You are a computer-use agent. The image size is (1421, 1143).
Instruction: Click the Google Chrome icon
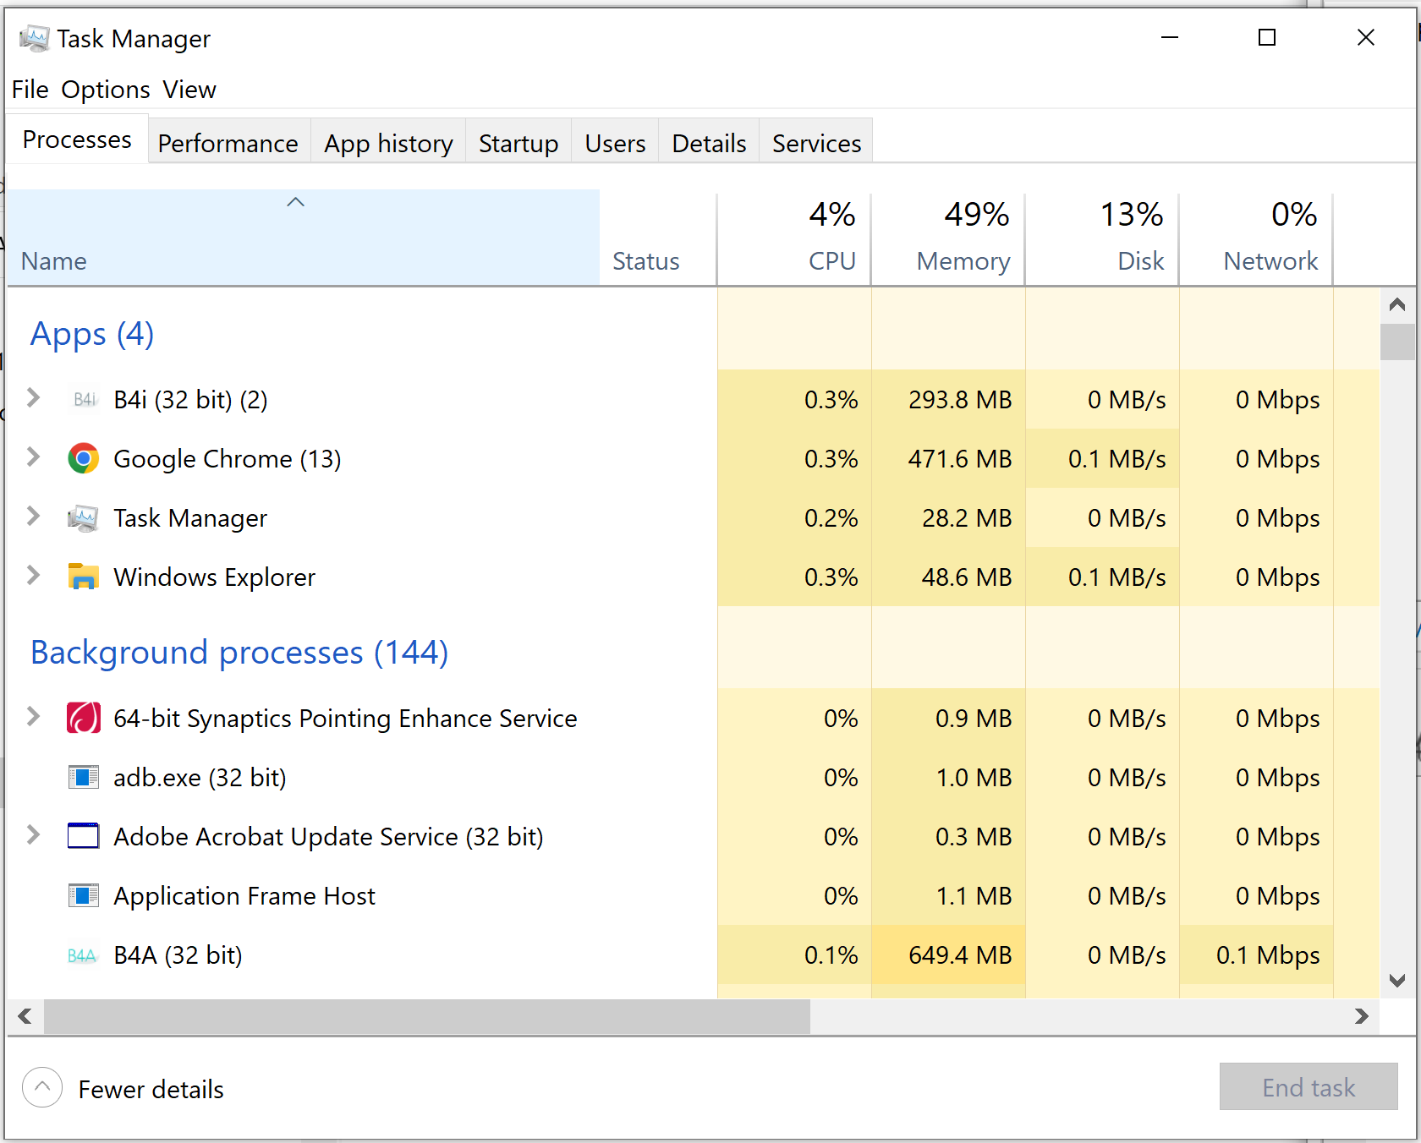coord(83,458)
